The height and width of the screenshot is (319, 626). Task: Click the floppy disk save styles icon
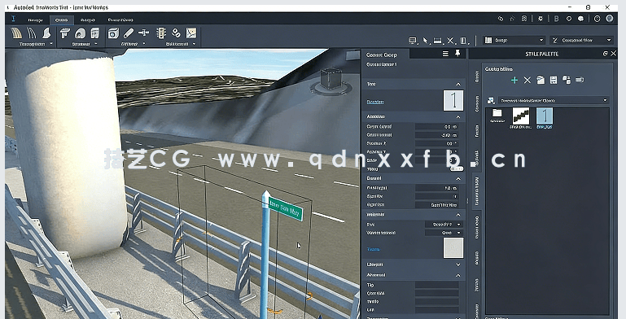pos(554,81)
